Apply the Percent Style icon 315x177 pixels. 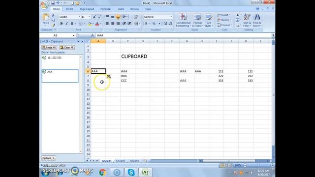(x=154, y=24)
